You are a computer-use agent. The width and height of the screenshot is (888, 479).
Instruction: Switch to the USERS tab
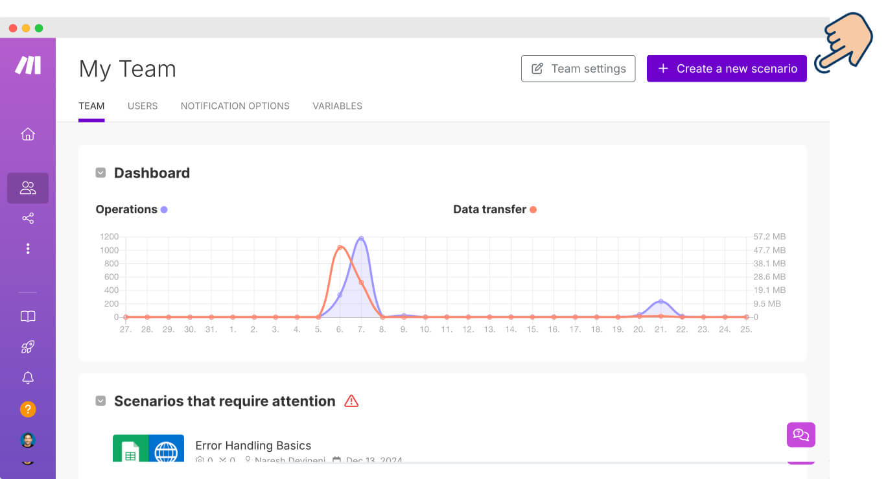143,106
